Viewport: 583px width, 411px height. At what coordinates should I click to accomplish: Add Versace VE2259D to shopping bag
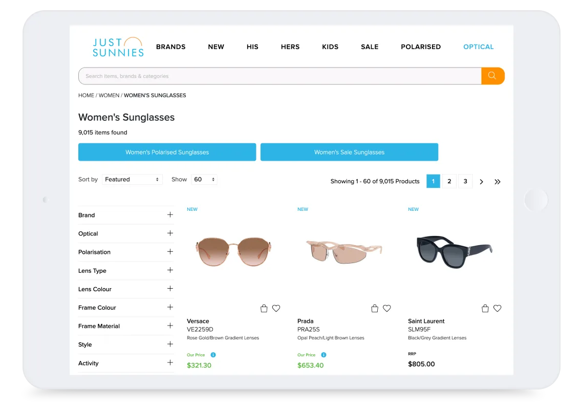tap(264, 308)
